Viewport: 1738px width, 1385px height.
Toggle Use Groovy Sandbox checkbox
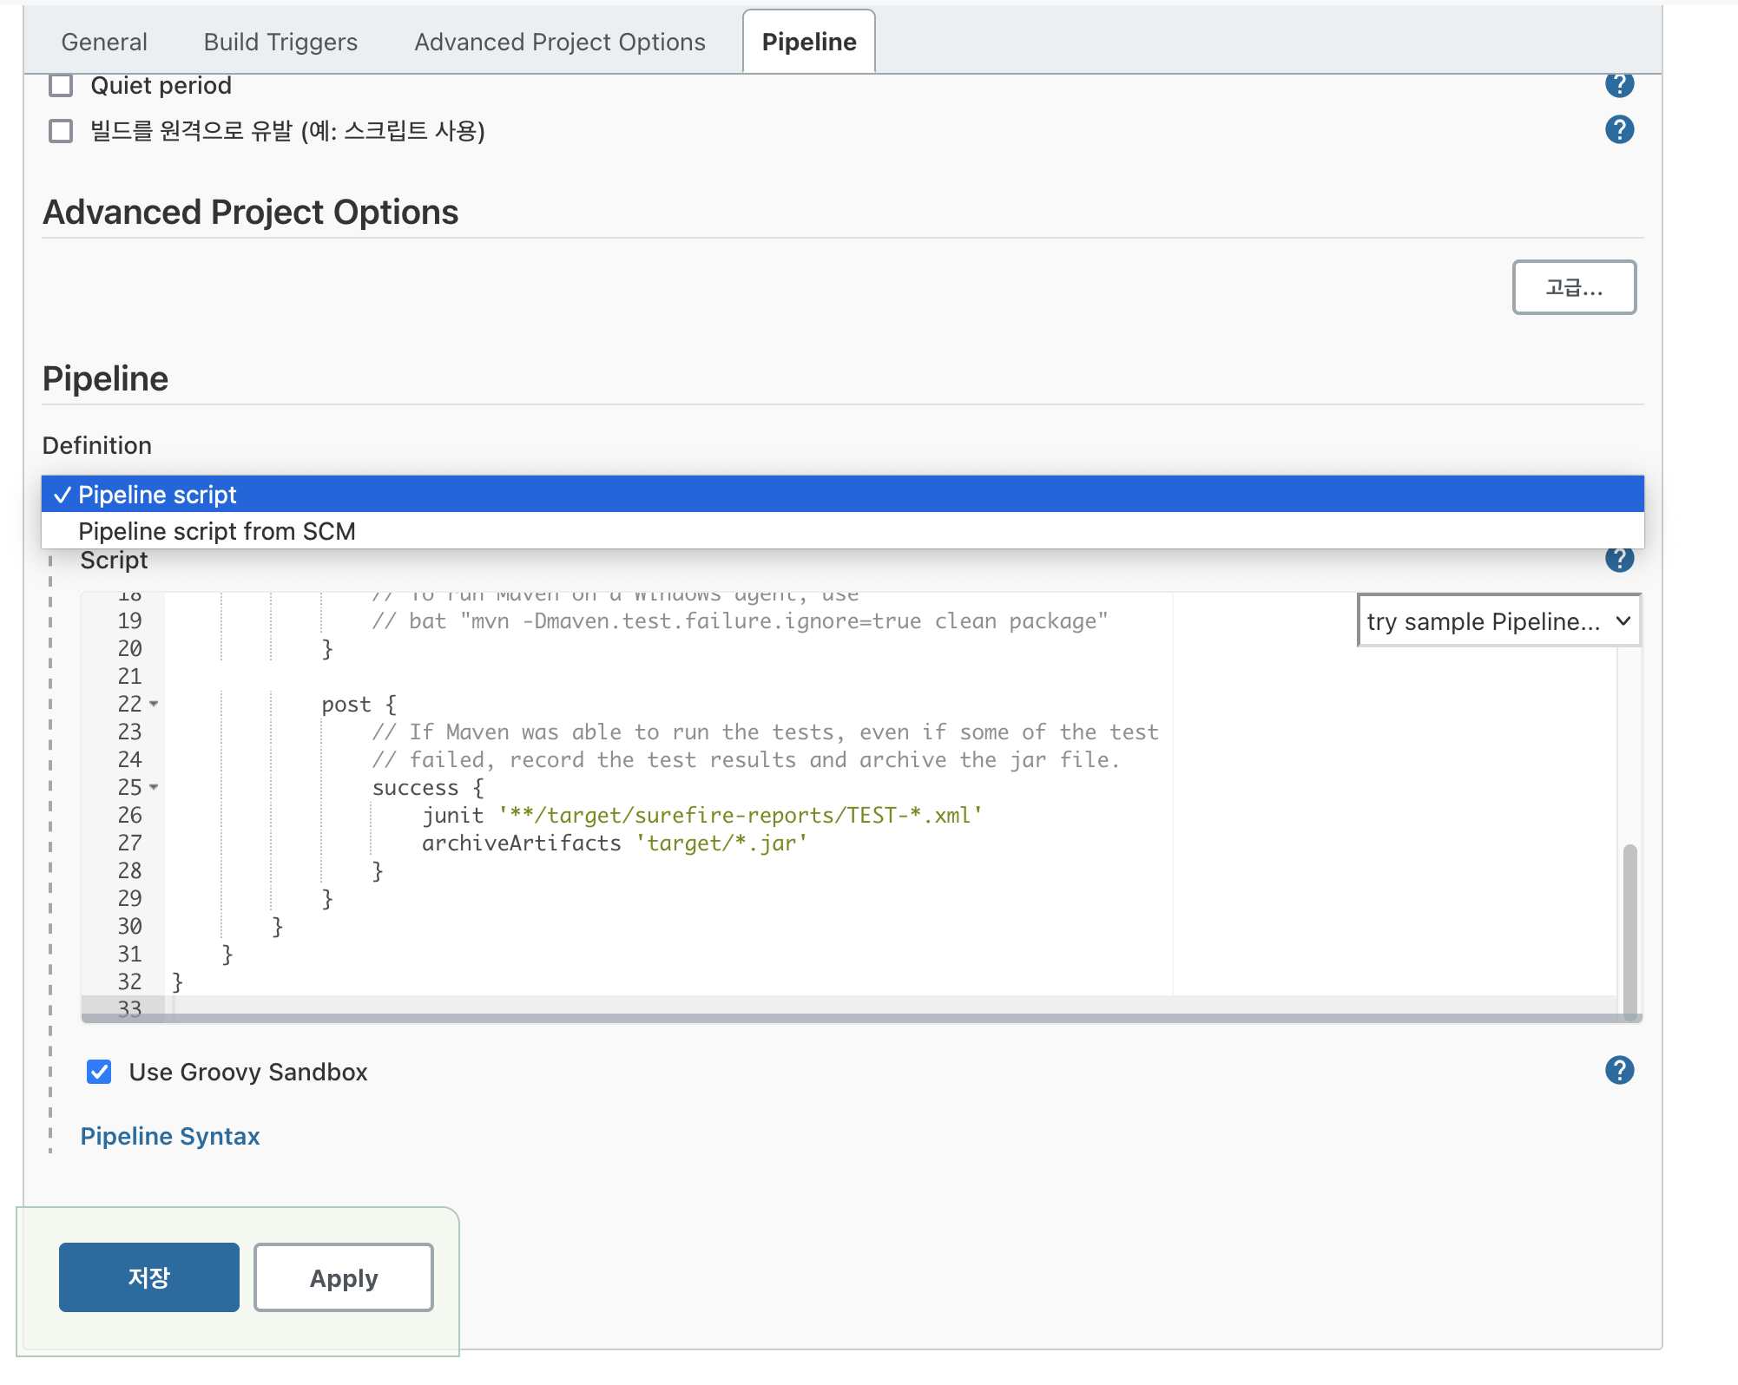click(x=101, y=1071)
